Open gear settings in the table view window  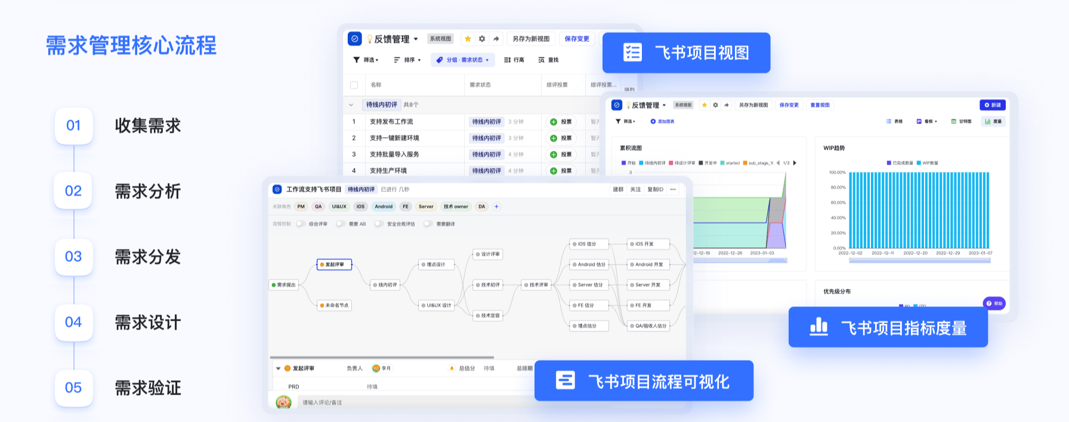pyautogui.click(x=482, y=39)
